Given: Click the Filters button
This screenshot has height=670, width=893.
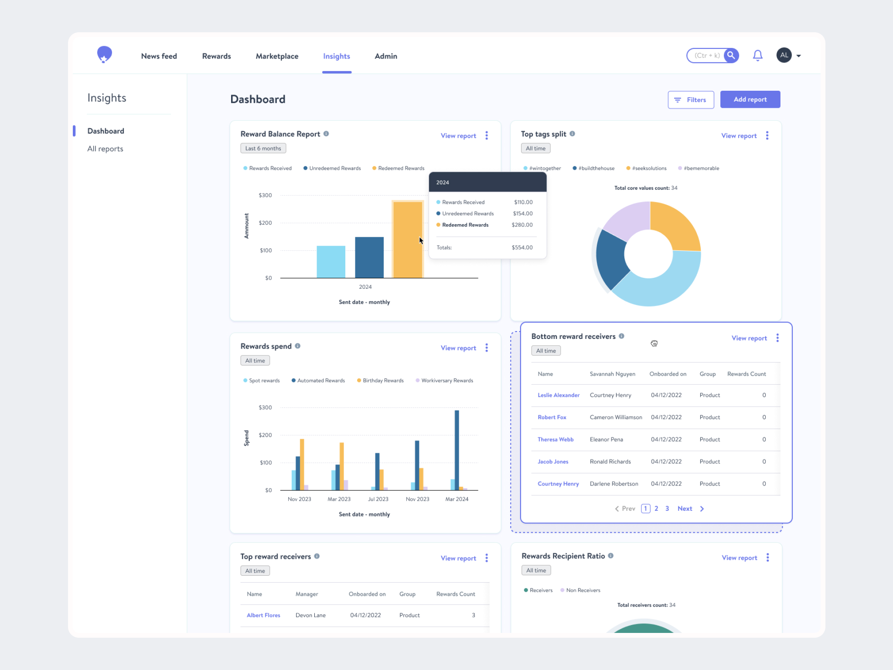Looking at the screenshot, I should click(691, 100).
